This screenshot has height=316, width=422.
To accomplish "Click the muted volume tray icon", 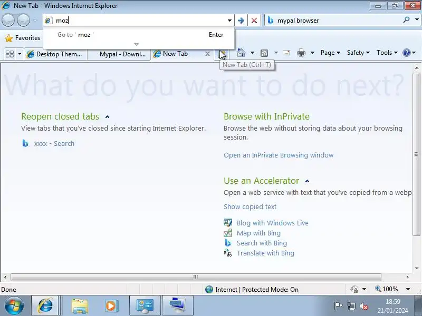I will 364,306.
